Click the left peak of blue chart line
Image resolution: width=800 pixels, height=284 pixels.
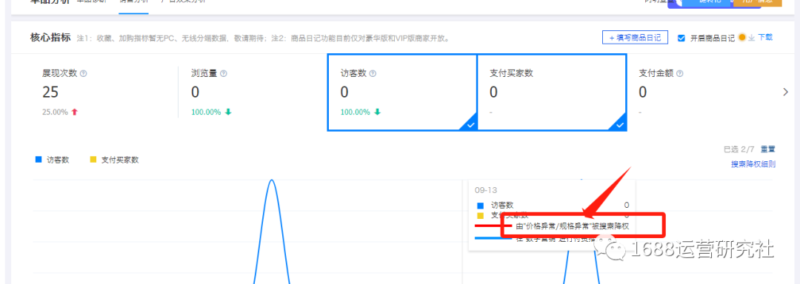pyautogui.click(x=272, y=180)
